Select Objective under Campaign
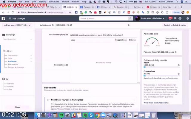 tap(11, 39)
